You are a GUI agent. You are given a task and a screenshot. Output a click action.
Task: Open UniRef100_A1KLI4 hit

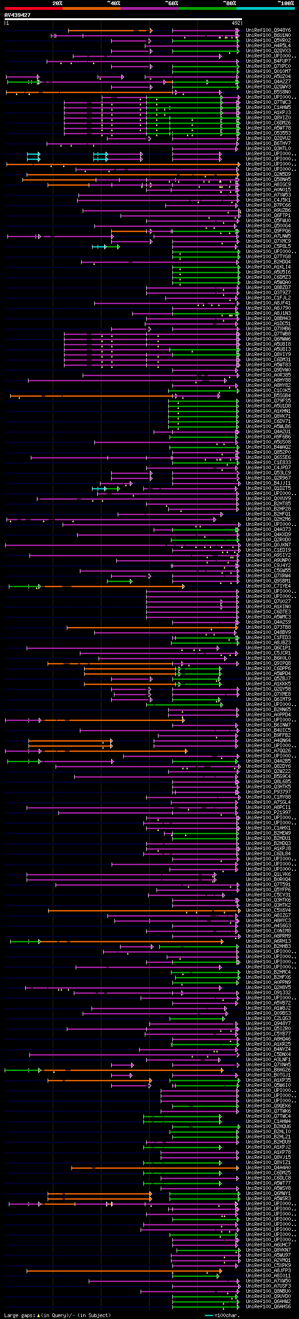coord(268,267)
